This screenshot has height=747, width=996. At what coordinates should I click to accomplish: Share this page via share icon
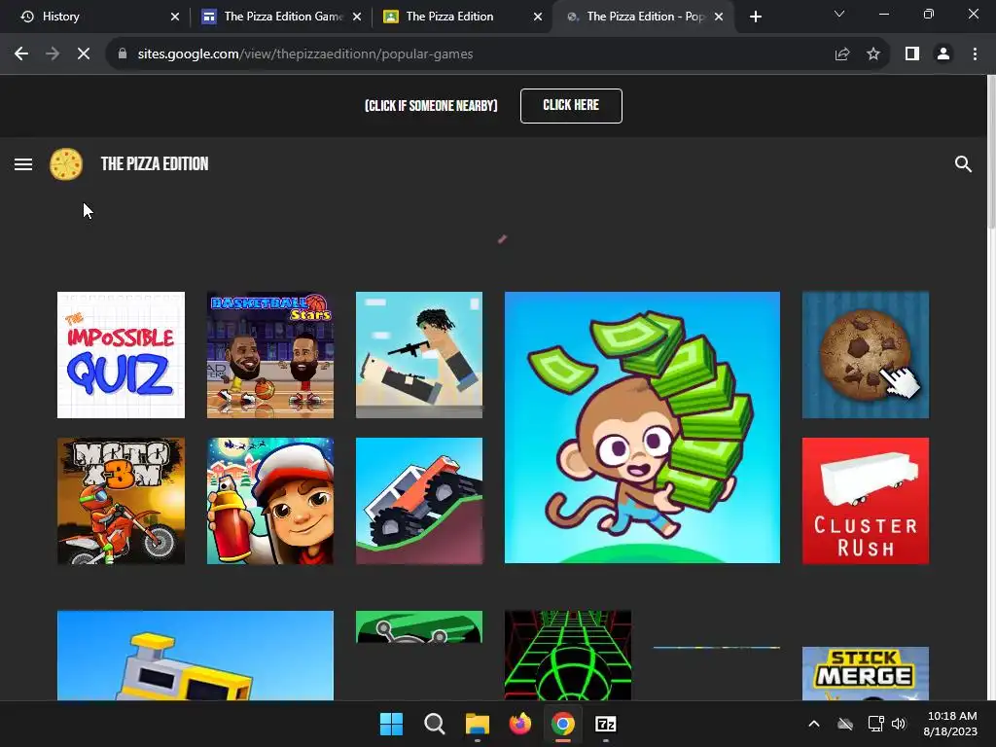coord(842,54)
